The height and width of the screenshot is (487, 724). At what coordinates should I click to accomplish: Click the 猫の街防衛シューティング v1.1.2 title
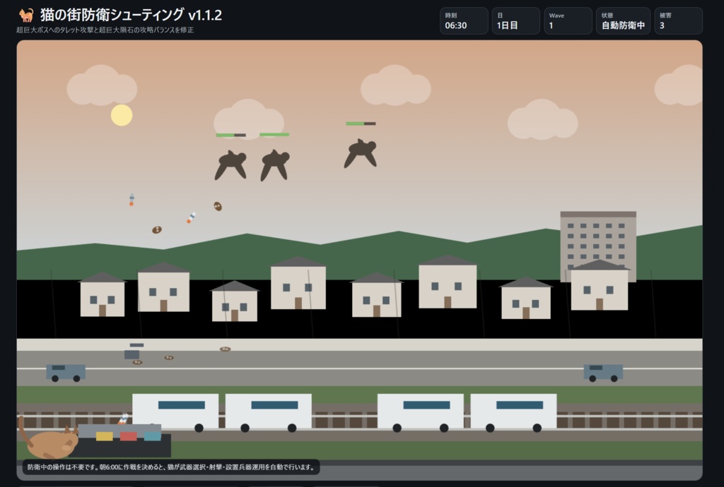tap(131, 15)
